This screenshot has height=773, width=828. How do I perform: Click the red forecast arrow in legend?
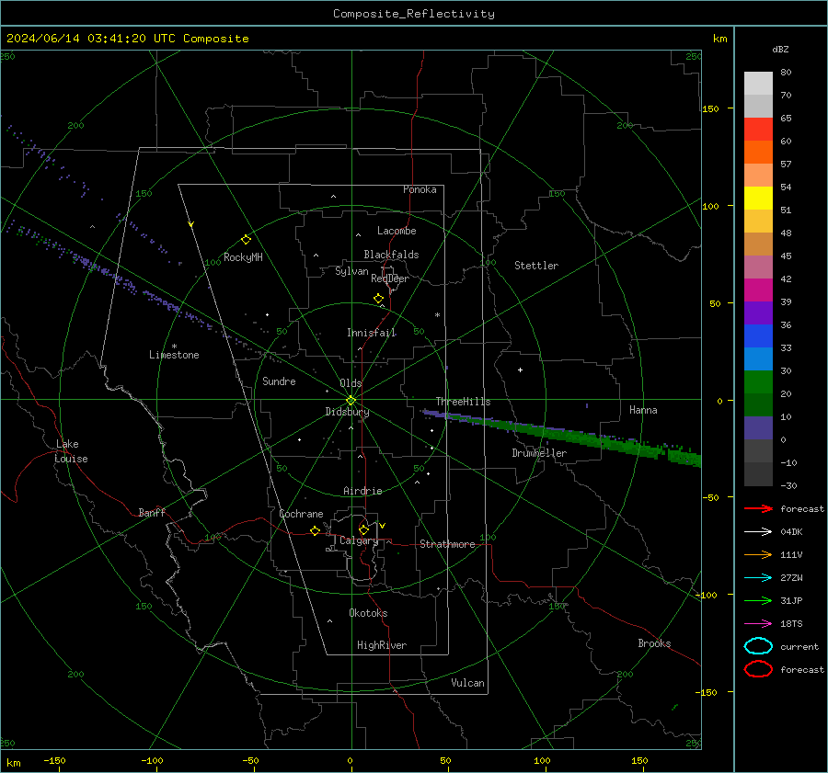point(758,508)
